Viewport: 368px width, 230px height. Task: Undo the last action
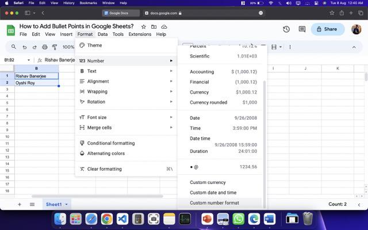click(x=24, y=47)
